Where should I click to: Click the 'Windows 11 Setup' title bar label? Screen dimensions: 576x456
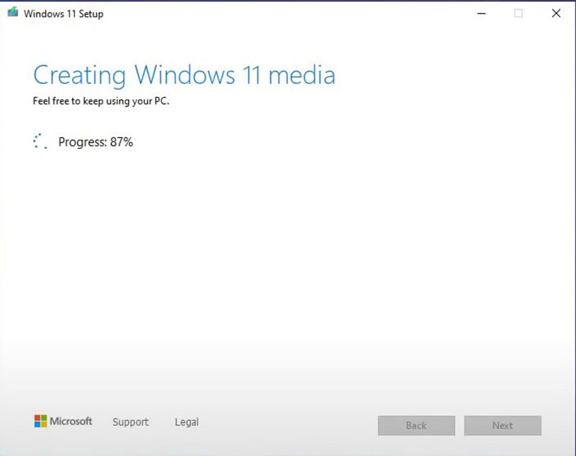coord(65,13)
